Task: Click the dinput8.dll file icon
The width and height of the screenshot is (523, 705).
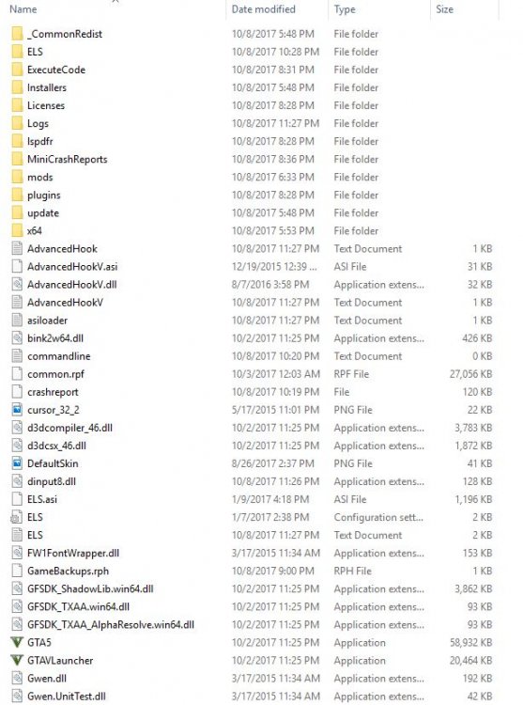Action: [x=17, y=481]
